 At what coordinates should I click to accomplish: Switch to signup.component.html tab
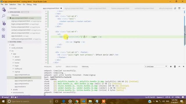(74, 8)
